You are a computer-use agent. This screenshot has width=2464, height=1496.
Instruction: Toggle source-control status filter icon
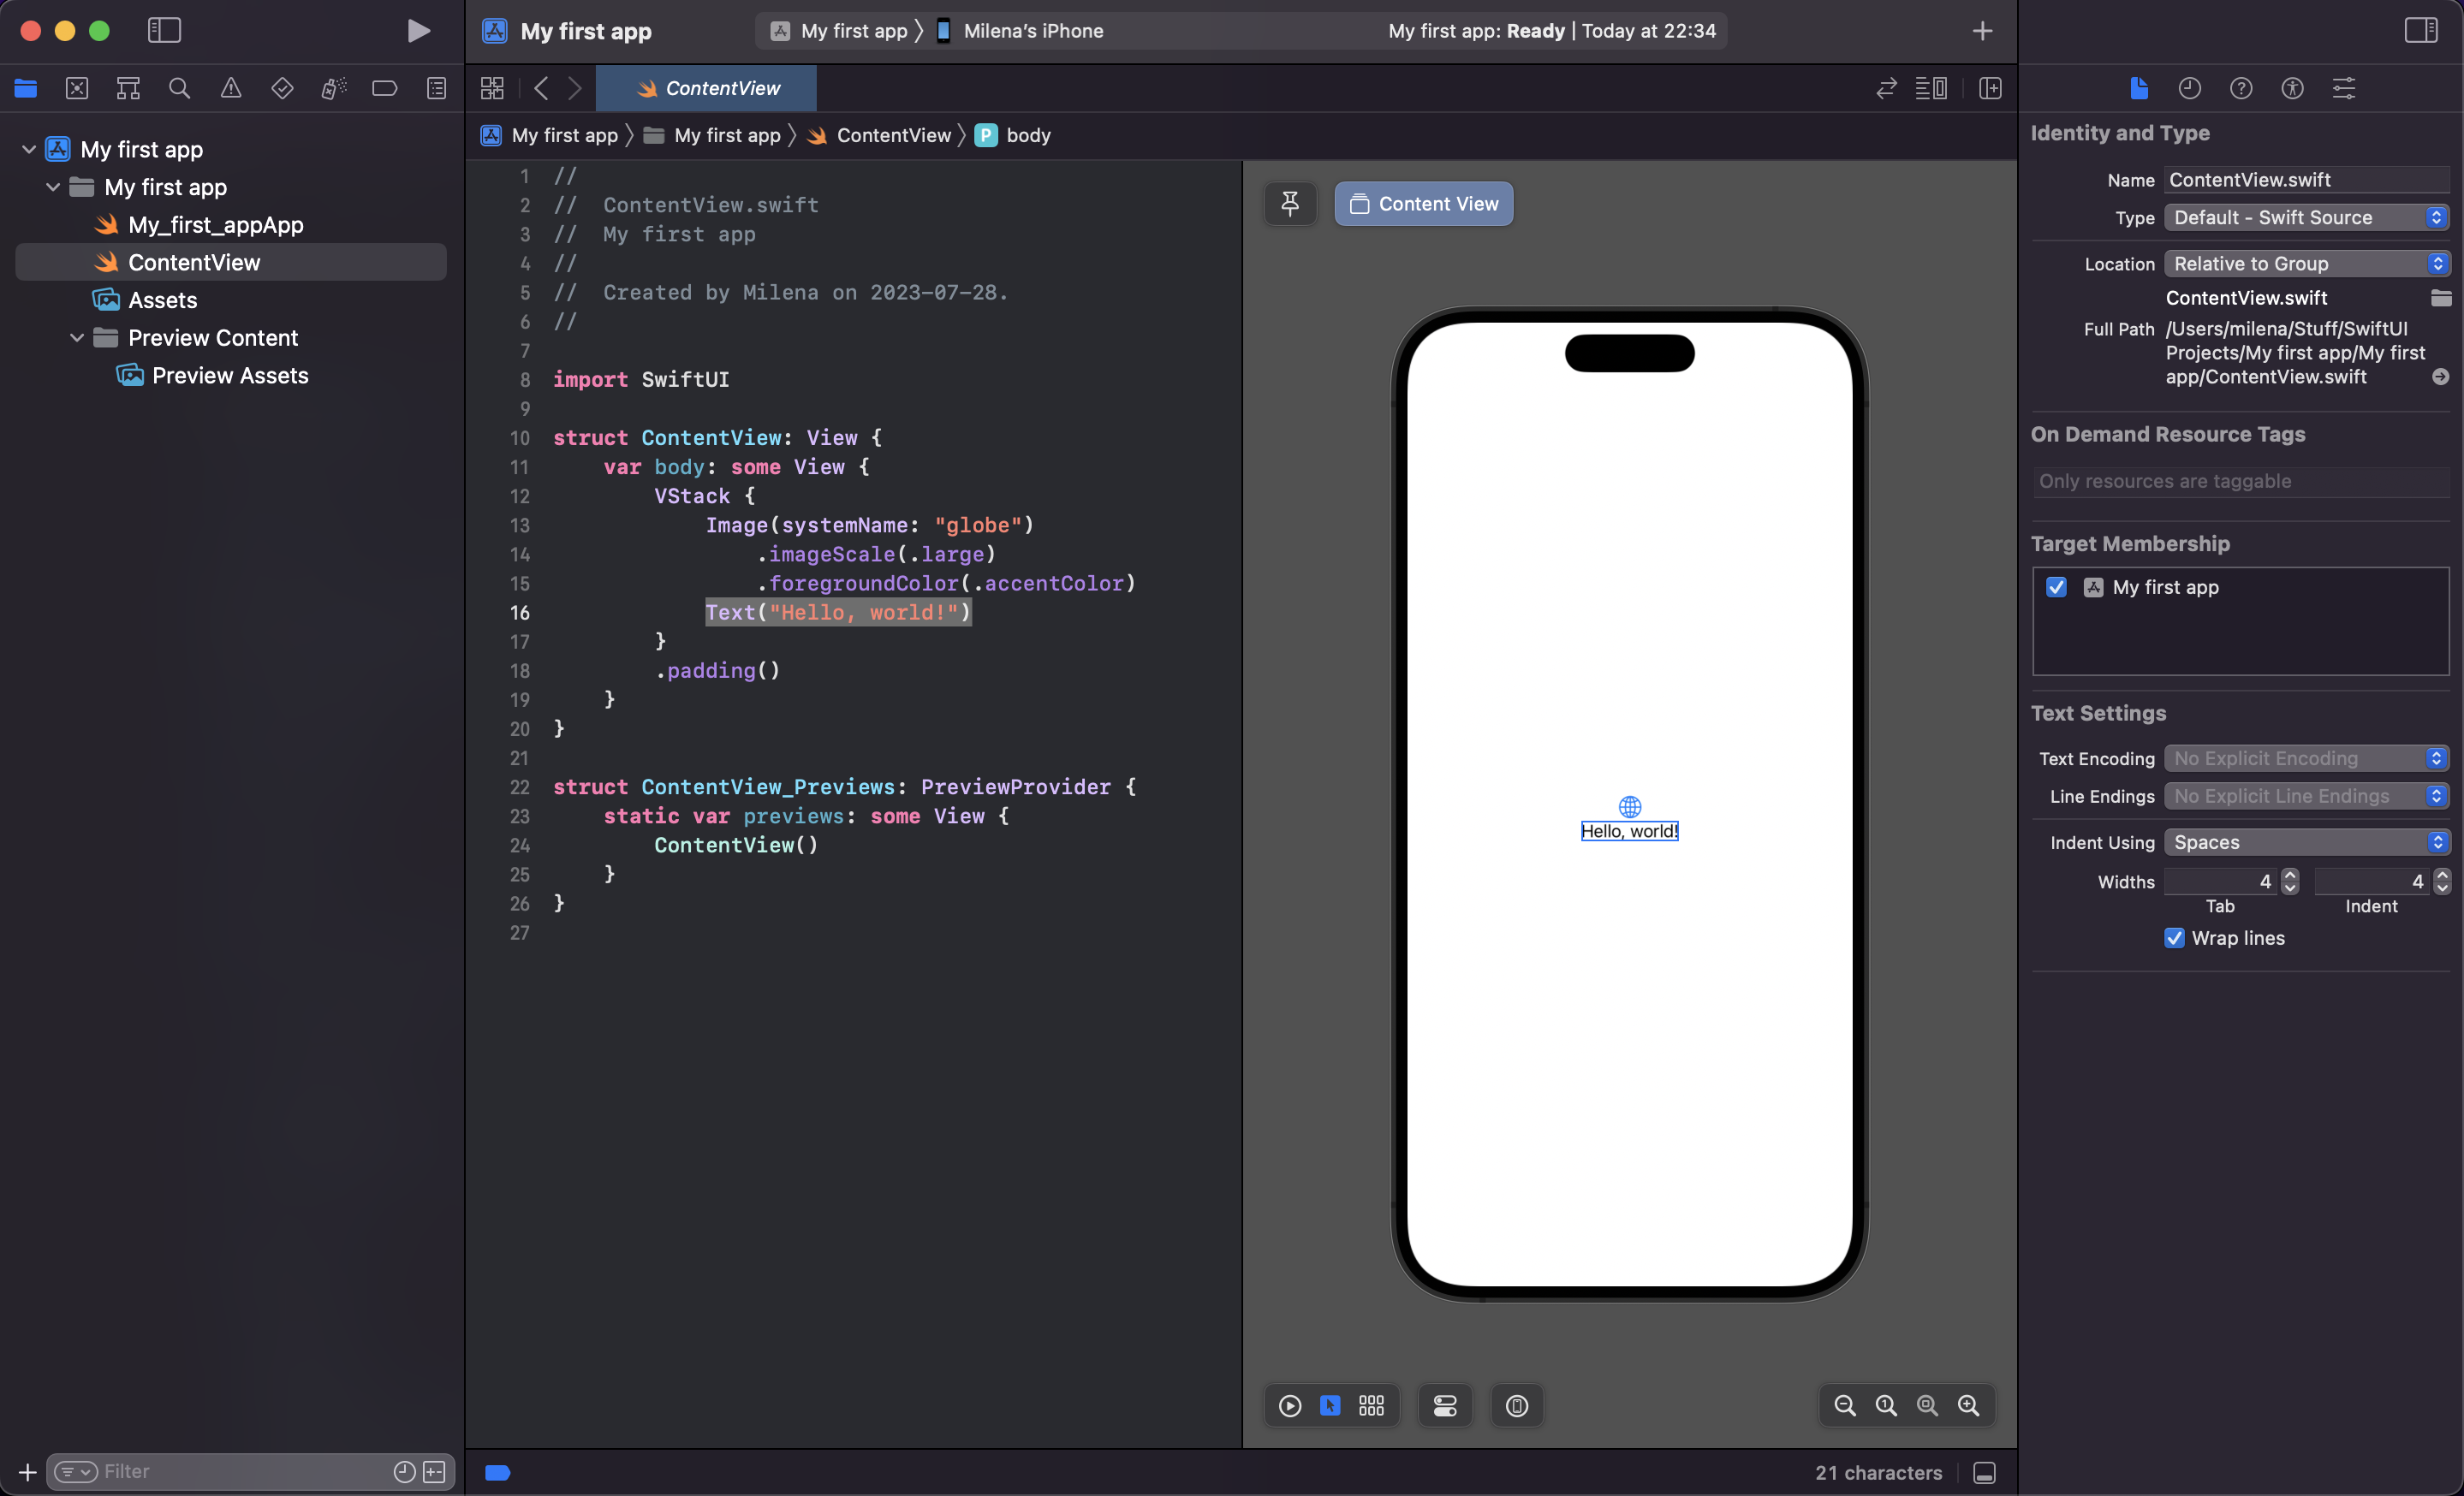pos(434,1472)
